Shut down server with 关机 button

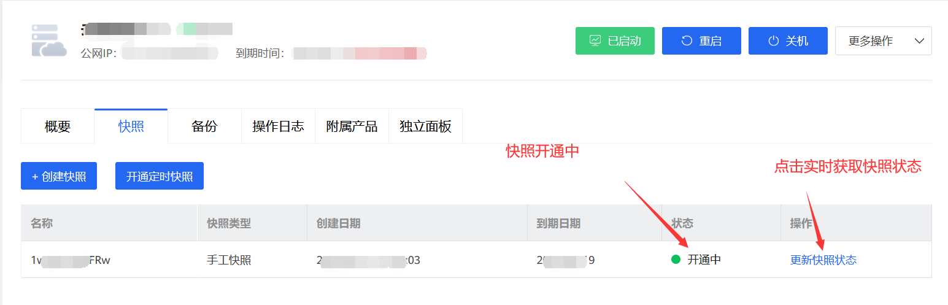pos(788,41)
